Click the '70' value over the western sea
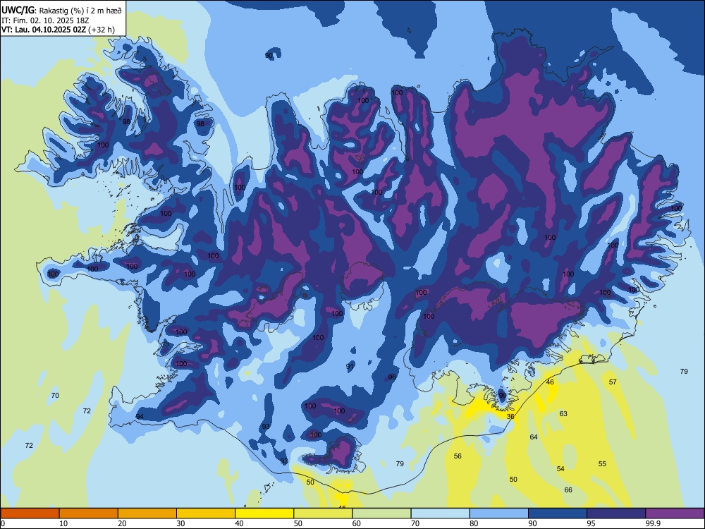705x529 pixels. click(55, 396)
